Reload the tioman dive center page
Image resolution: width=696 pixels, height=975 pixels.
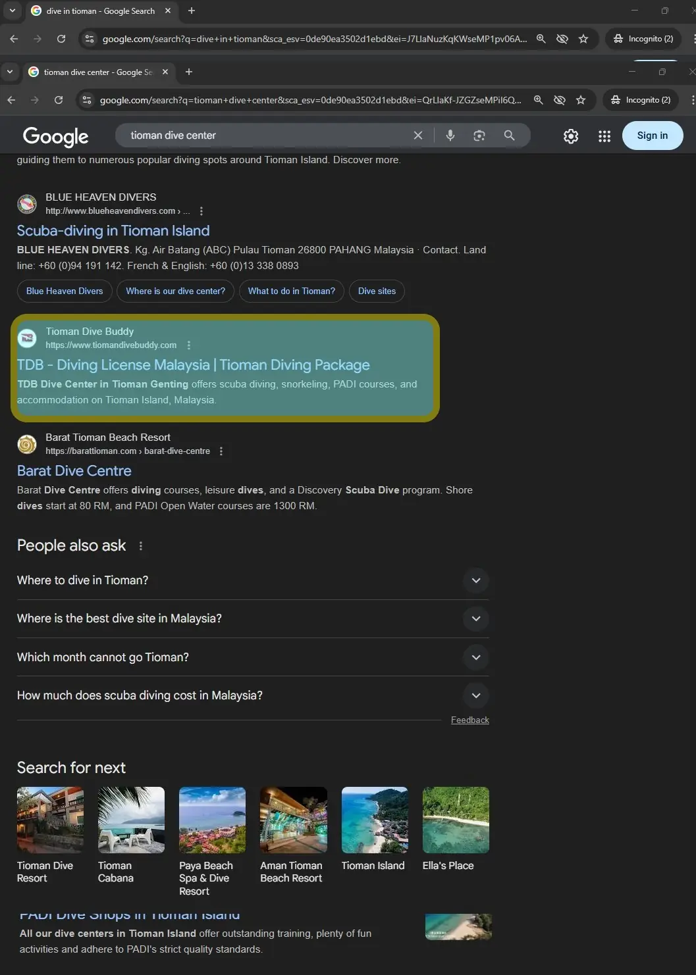coord(59,100)
